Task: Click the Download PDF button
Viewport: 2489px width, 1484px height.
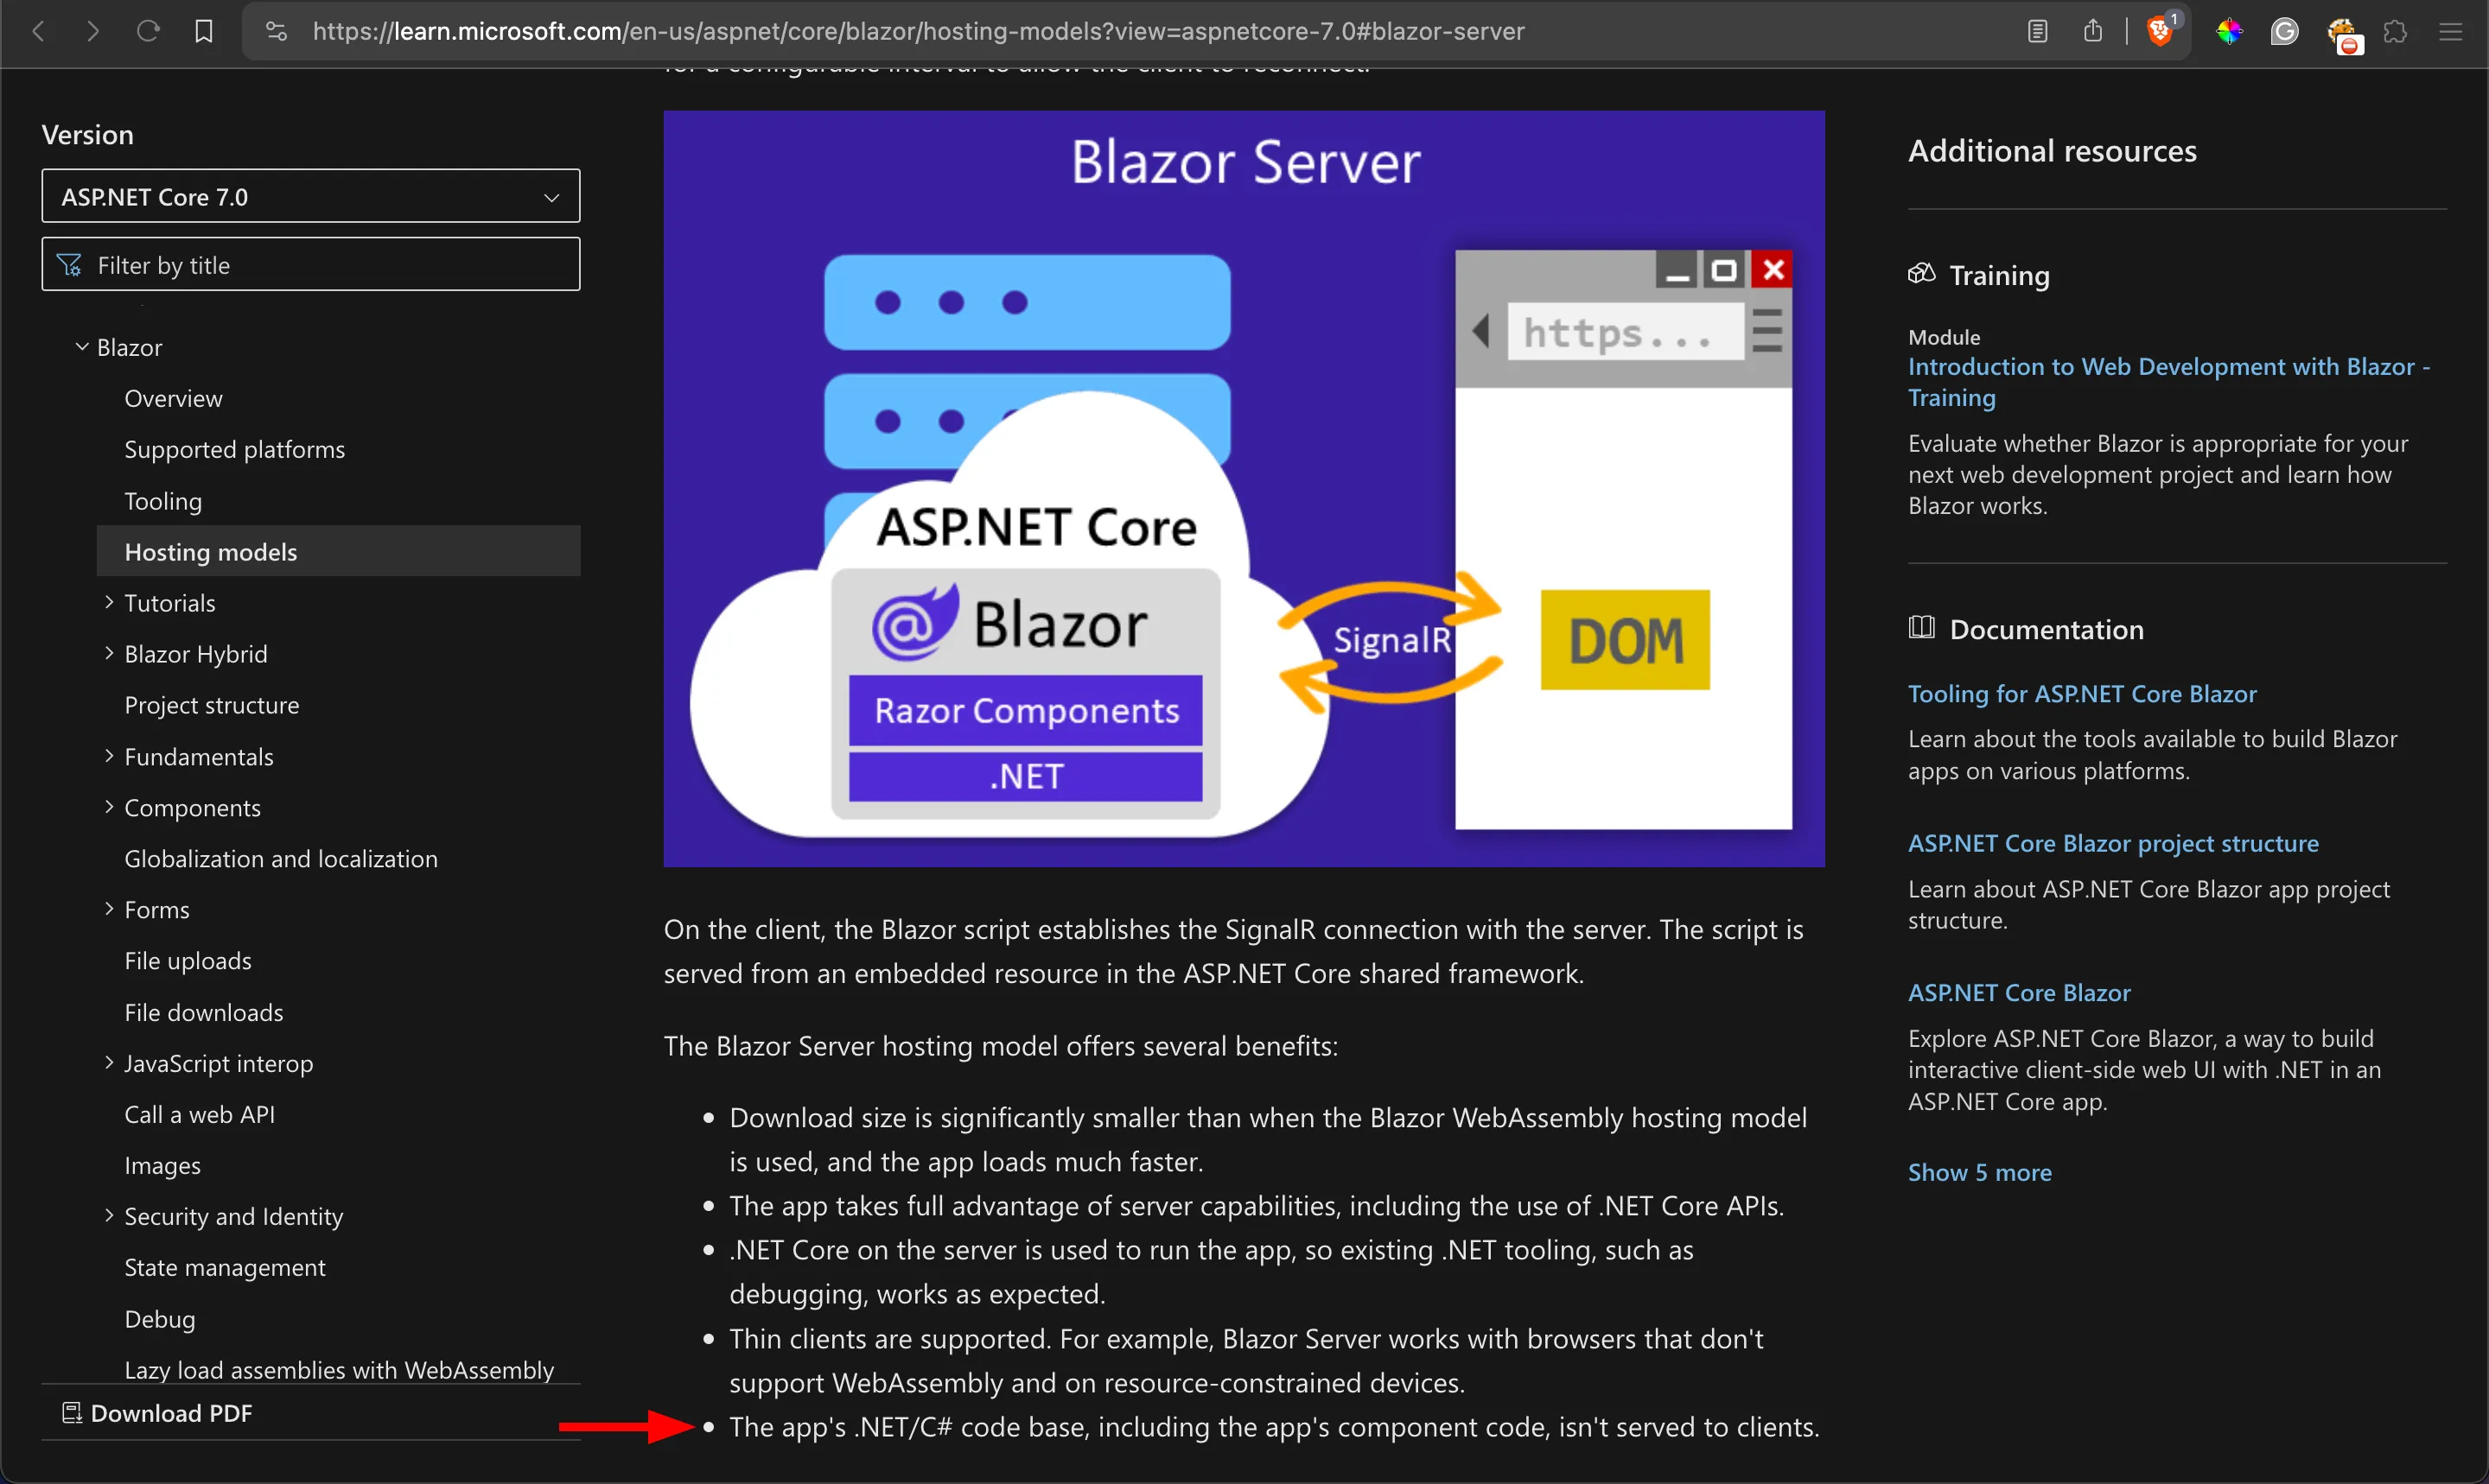Action: click(x=157, y=1412)
